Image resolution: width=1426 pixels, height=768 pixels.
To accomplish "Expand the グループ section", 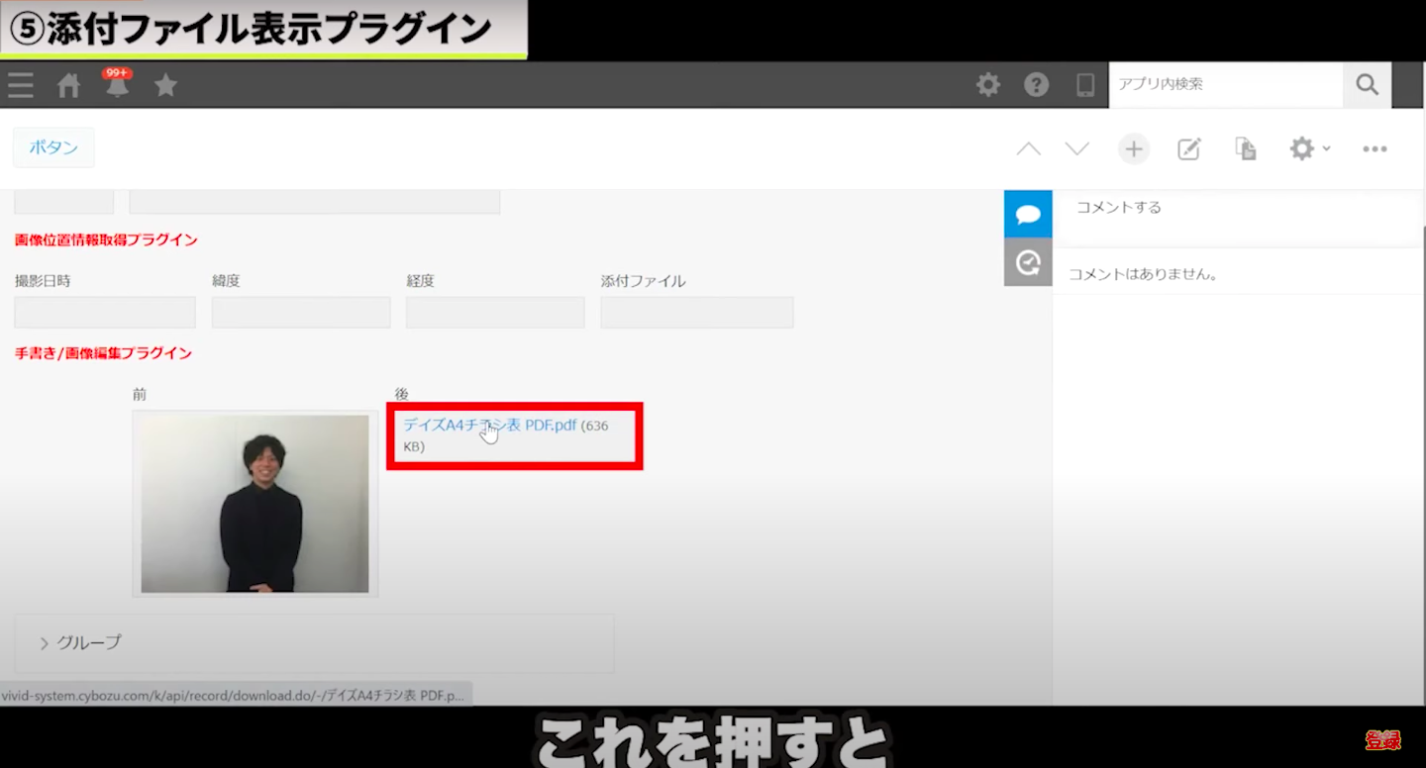I will pyautogui.click(x=79, y=643).
